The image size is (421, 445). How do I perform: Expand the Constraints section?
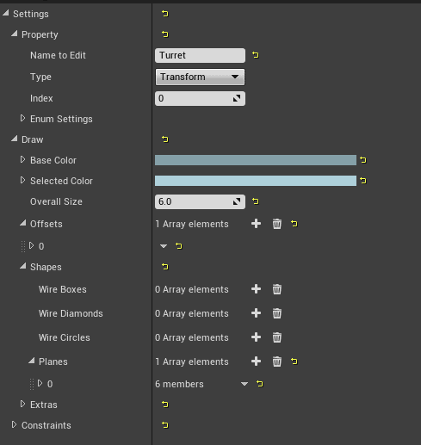click(x=14, y=425)
